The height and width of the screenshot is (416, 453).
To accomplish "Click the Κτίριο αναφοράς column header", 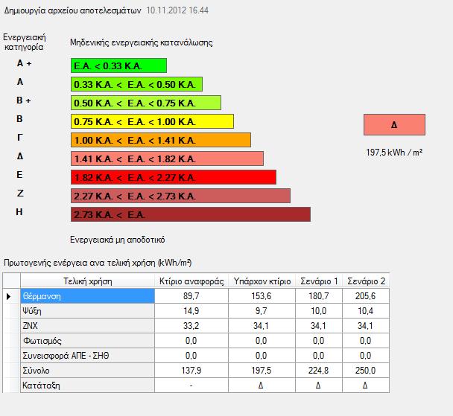I will coord(191,281).
